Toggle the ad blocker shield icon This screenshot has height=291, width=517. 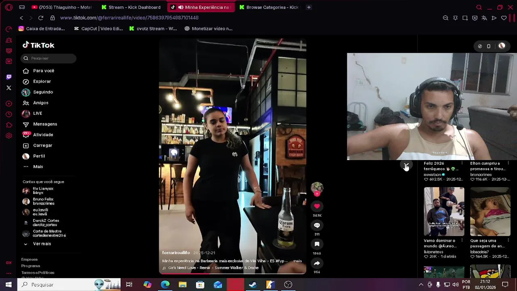pyautogui.click(x=475, y=18)
